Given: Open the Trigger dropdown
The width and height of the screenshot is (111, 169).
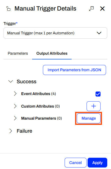Looking at the screenshot, I should tap(55, 33).
